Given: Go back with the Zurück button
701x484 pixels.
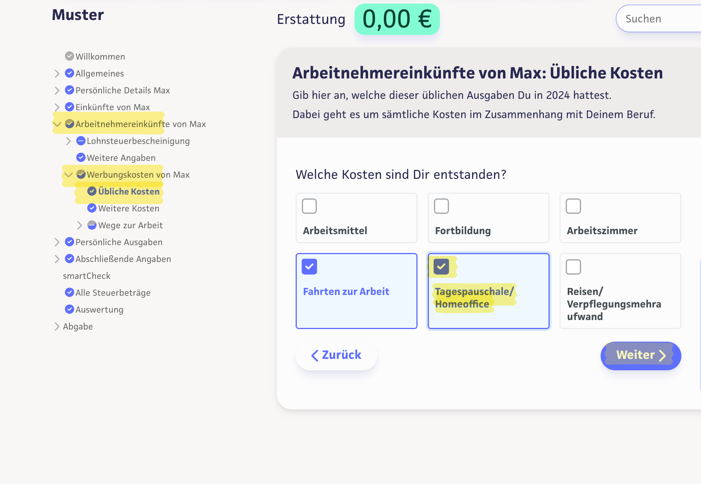Looking at the screenshot, I should tap(336, 355).
